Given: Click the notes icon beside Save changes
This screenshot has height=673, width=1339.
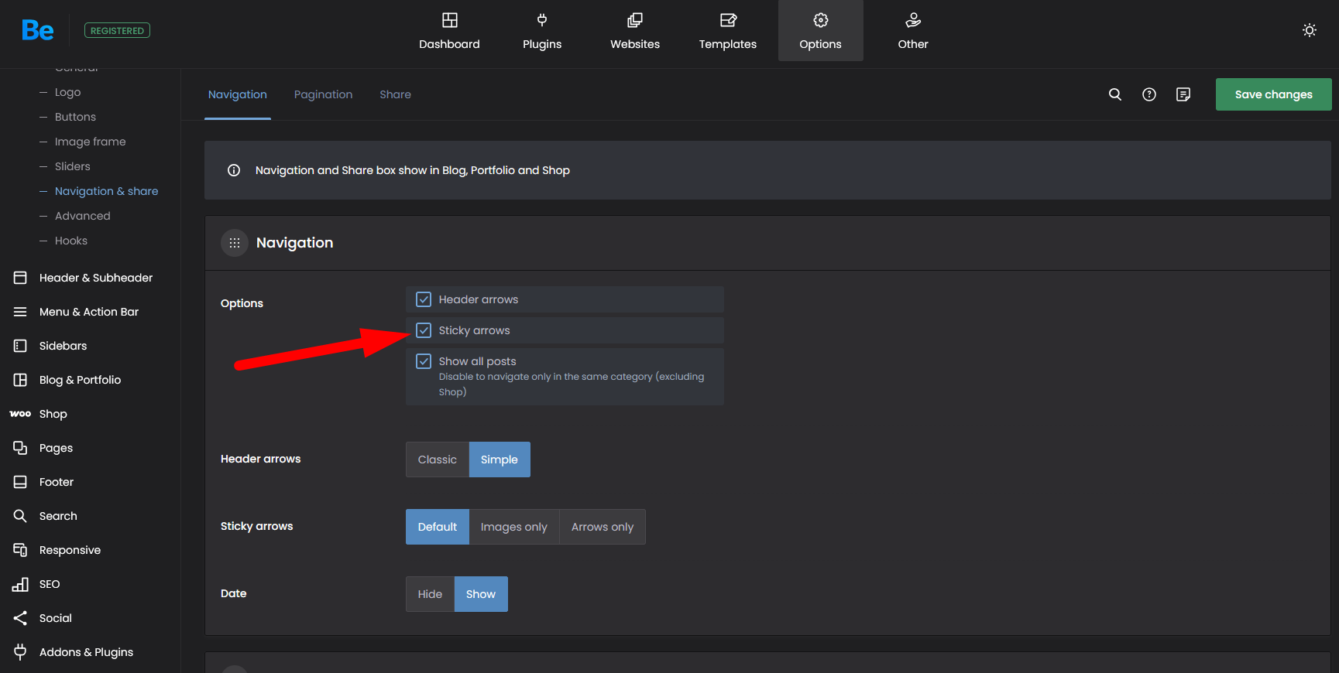Looking at the screenshot, I should pos(1183,94).
